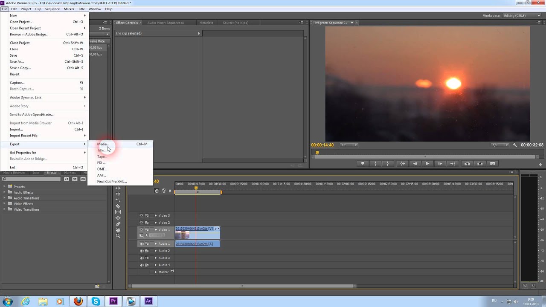546x307 pixels.
Task: Step back one frame
Action: pyautogui.click(x=415, y=163)
